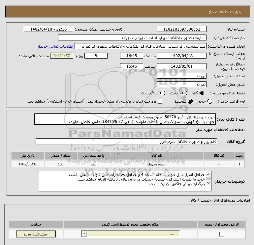Choose متوسط purchase process option
This screenshot has width=254, height=245.
coord(190,101)
